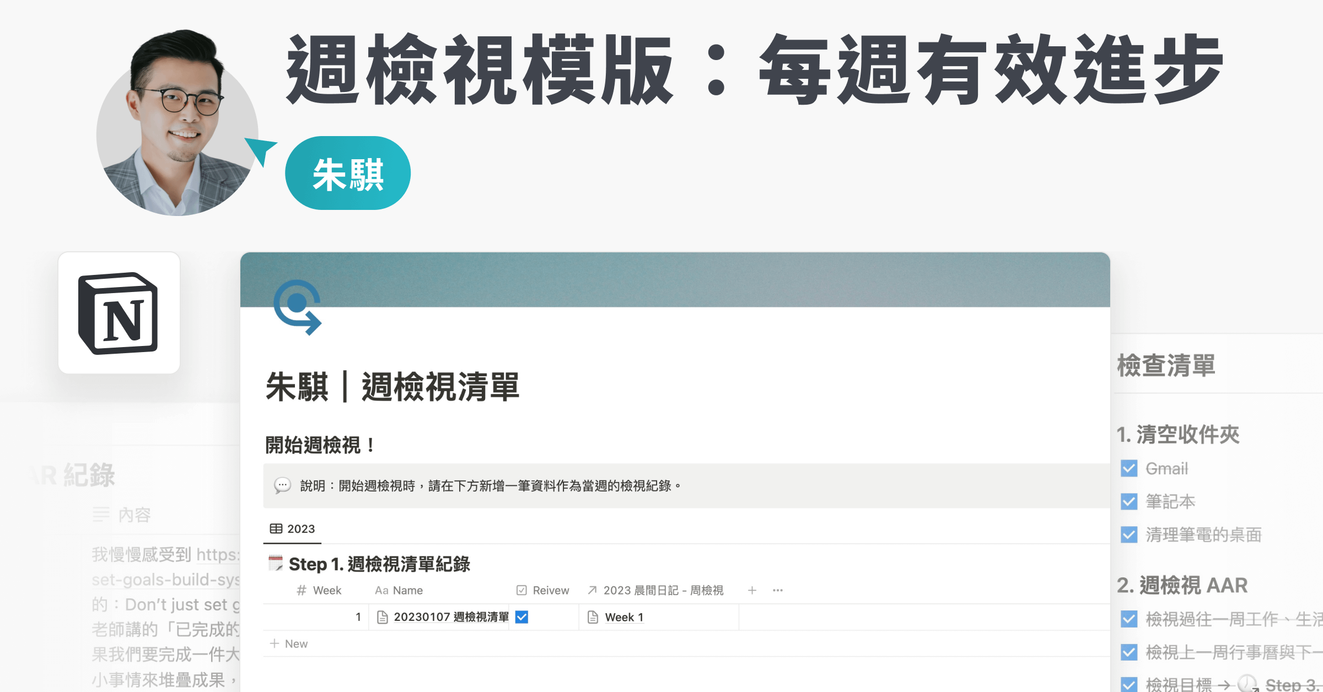Click the table view icon beside 2023
Screen dimensions: 1323x692
277,528
